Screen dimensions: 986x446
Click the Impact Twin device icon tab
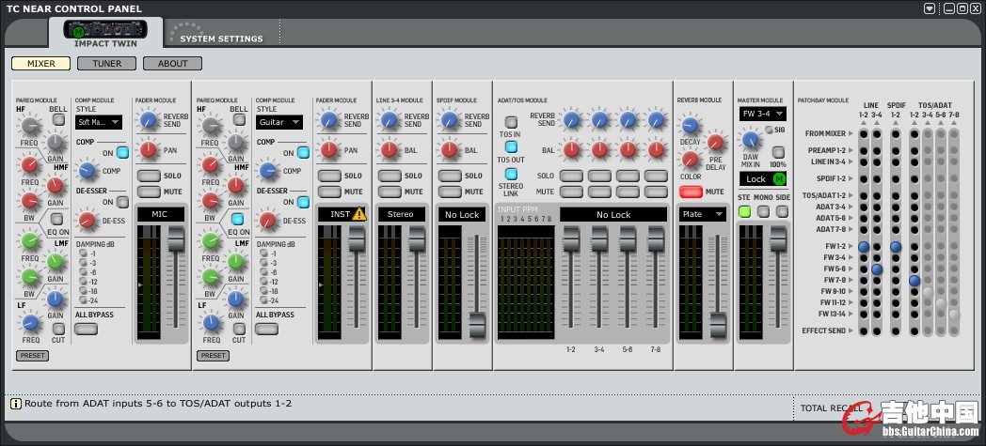click(104, 30)
